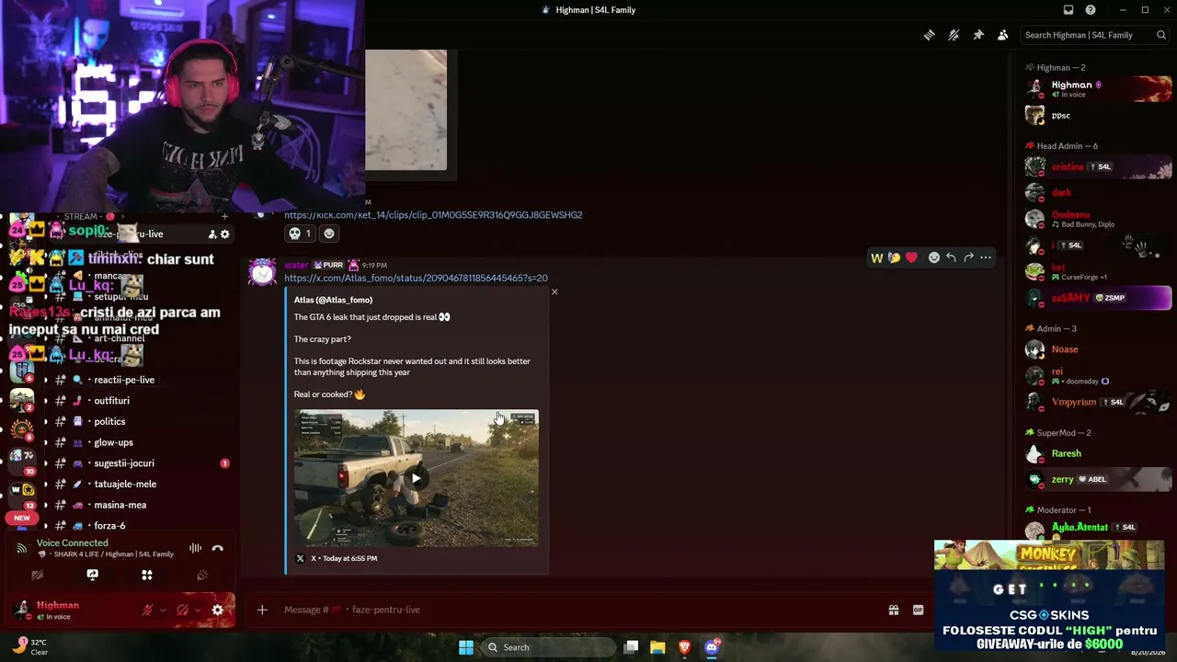Open the Discord inbox
Screen dimensions: 1177x662
pos(1068,10)
